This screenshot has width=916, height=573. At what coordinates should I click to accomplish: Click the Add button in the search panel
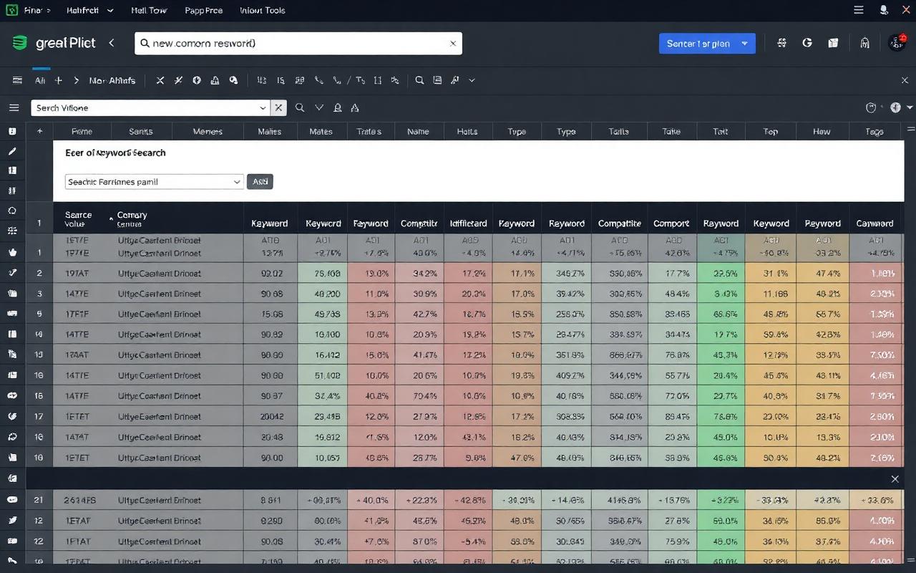[260, 182]
